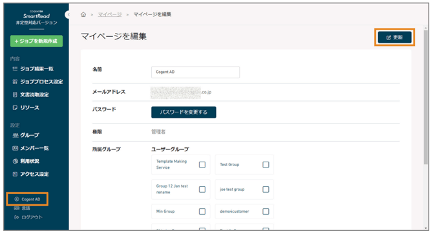The image size is (433, 236).
Task: Open アクセス設定 in the sidebar
Action: (x=34, y=174)
